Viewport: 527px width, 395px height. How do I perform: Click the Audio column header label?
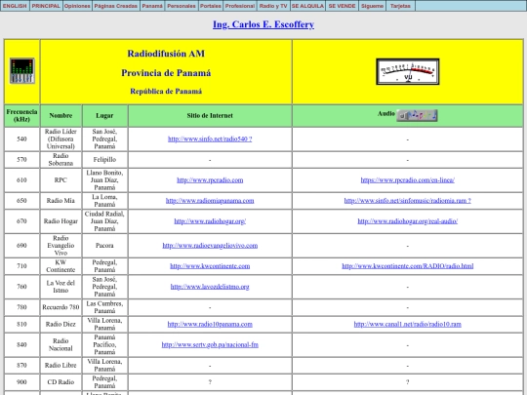386,113
